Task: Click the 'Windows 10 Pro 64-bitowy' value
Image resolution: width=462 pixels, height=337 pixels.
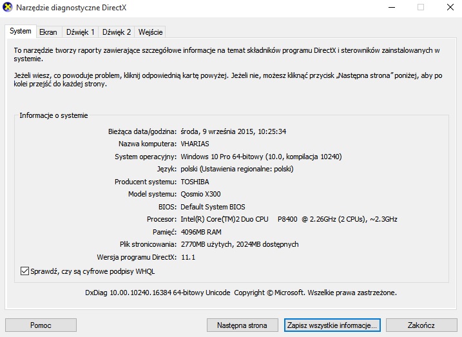Action: tap(261, 157)
